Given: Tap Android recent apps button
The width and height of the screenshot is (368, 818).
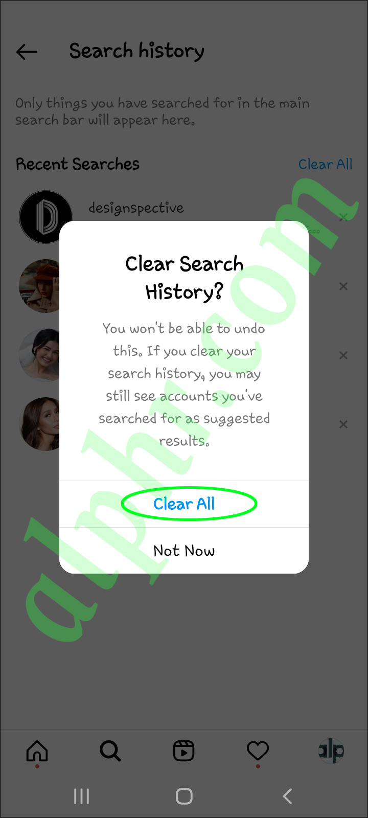Looking at the screenshot, I should pyautogui.click(x=81, y=796).
